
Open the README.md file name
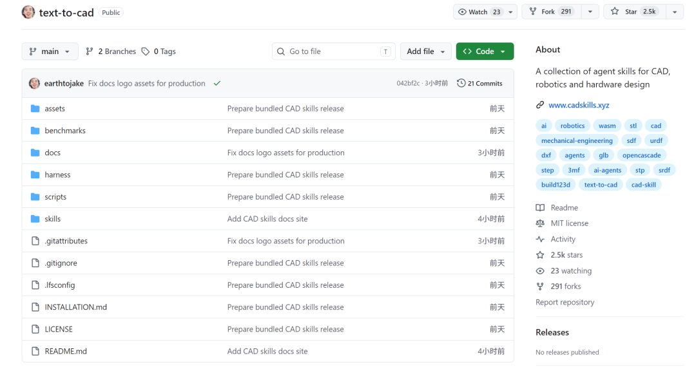pos(66,351)
